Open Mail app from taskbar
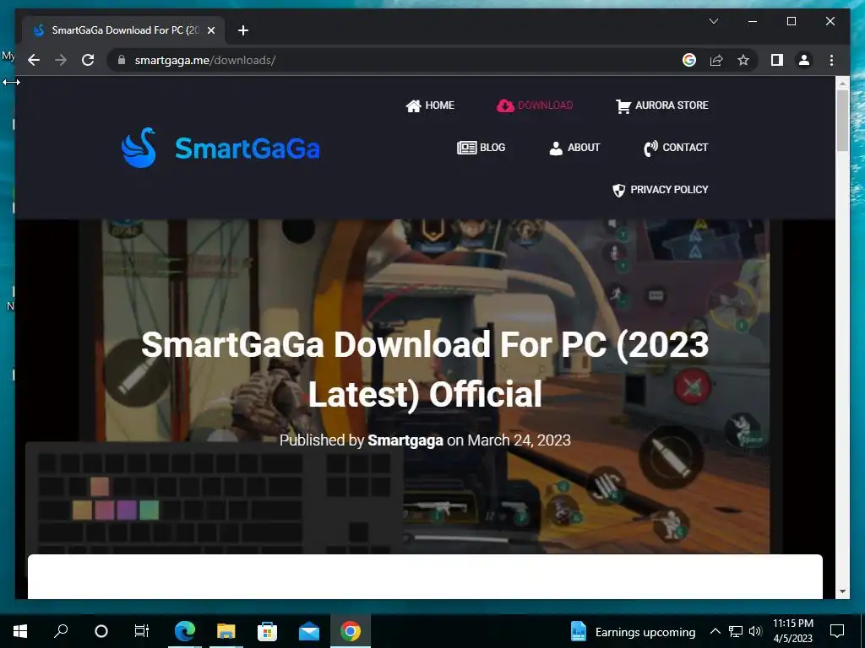The width and height of the screenshot is (865, 648). 309,631
